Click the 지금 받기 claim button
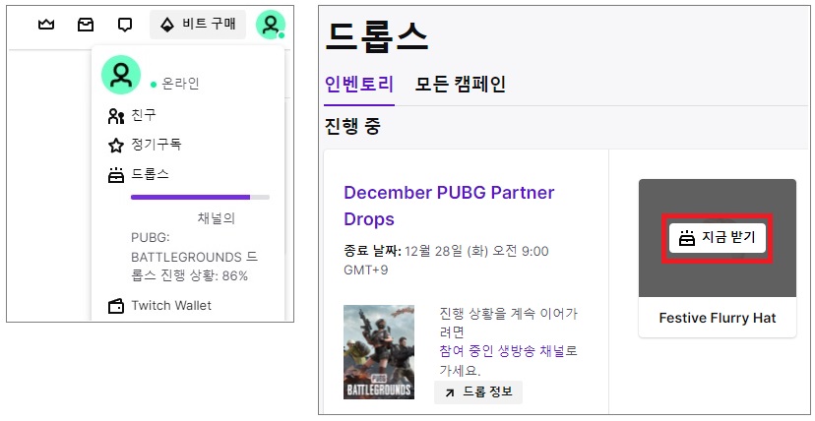The height and width of the screenshot is (421, 815). coord(718,238)
